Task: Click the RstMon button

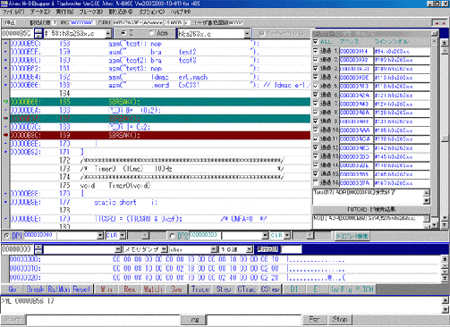Action: (59, 289)
